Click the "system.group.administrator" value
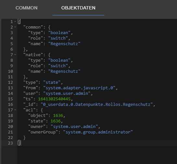The height and width of the screenshot is (164, 177). click(98, 132)
